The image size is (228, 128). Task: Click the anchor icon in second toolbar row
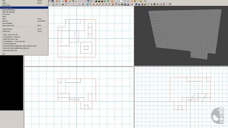(x=142, y=4)
